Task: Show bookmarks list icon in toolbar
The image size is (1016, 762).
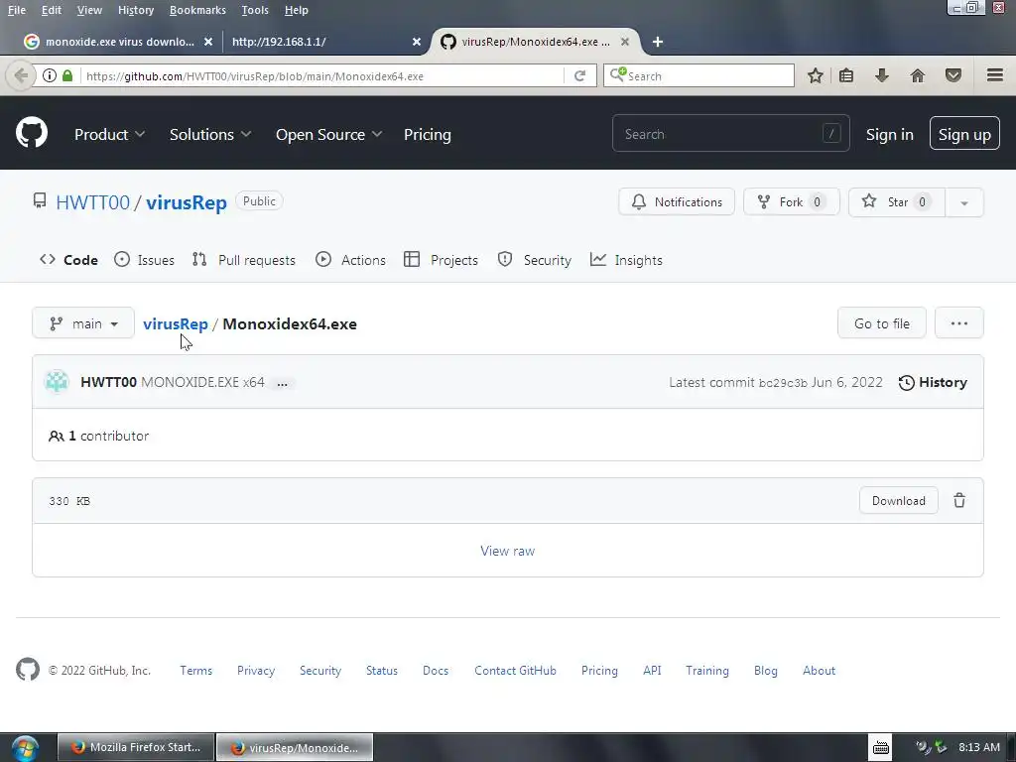Action: point(846,75)
